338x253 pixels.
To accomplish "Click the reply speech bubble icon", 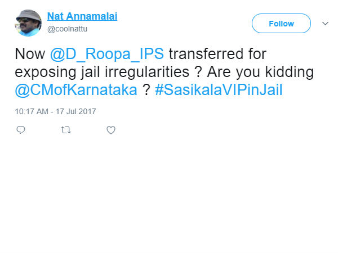I will (21, 130).
